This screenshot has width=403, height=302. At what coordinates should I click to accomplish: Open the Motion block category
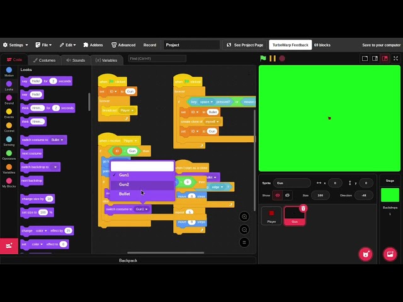pos(9,72)
